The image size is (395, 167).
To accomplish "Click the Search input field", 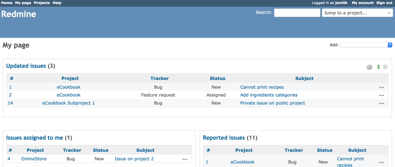I will point(297,13).
